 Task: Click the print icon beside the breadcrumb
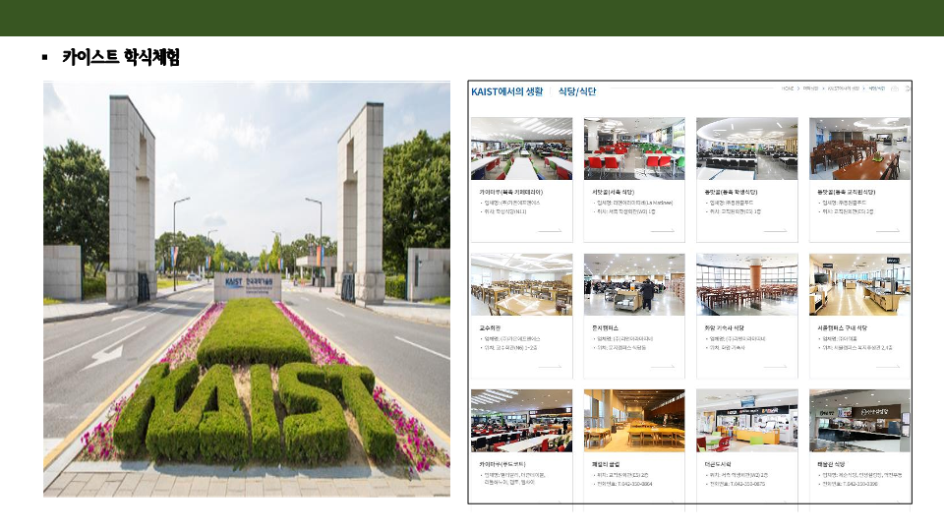(x=895, y=88)
